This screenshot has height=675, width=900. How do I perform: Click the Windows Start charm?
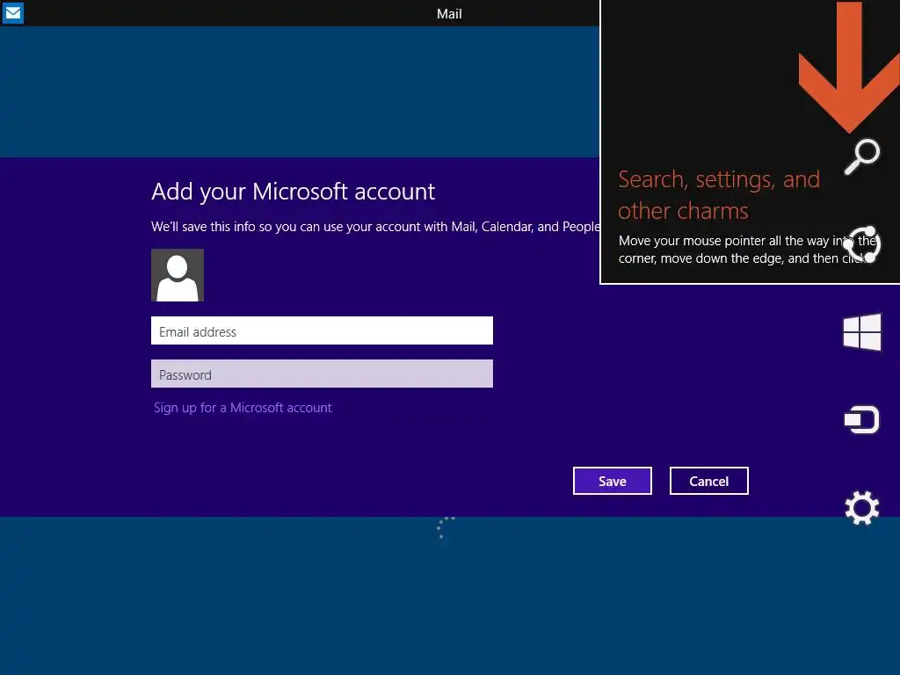(861, 331)
